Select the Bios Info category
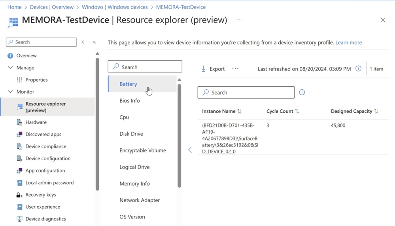 click(x=142, y=101)
